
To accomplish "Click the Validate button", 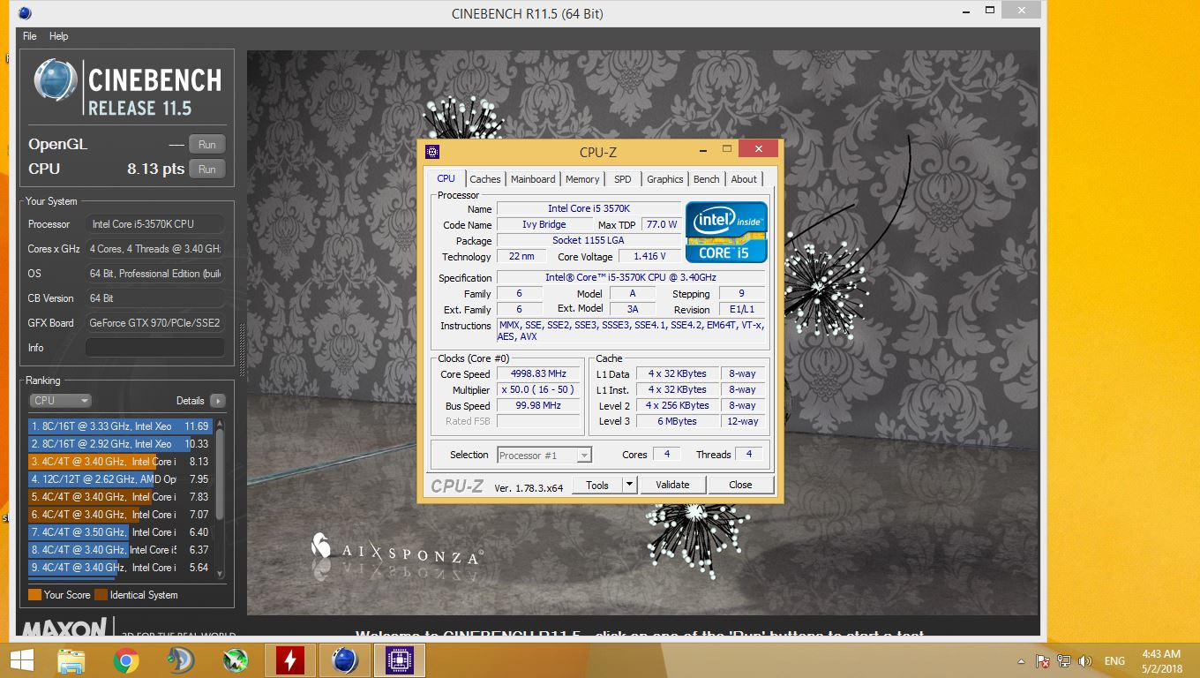I will (x=672, y=485).
